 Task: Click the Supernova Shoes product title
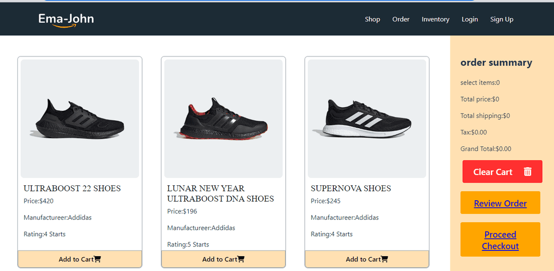click(351, 188)
